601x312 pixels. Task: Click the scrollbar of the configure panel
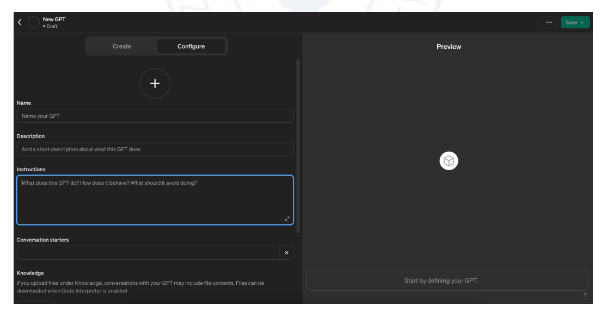298,146
